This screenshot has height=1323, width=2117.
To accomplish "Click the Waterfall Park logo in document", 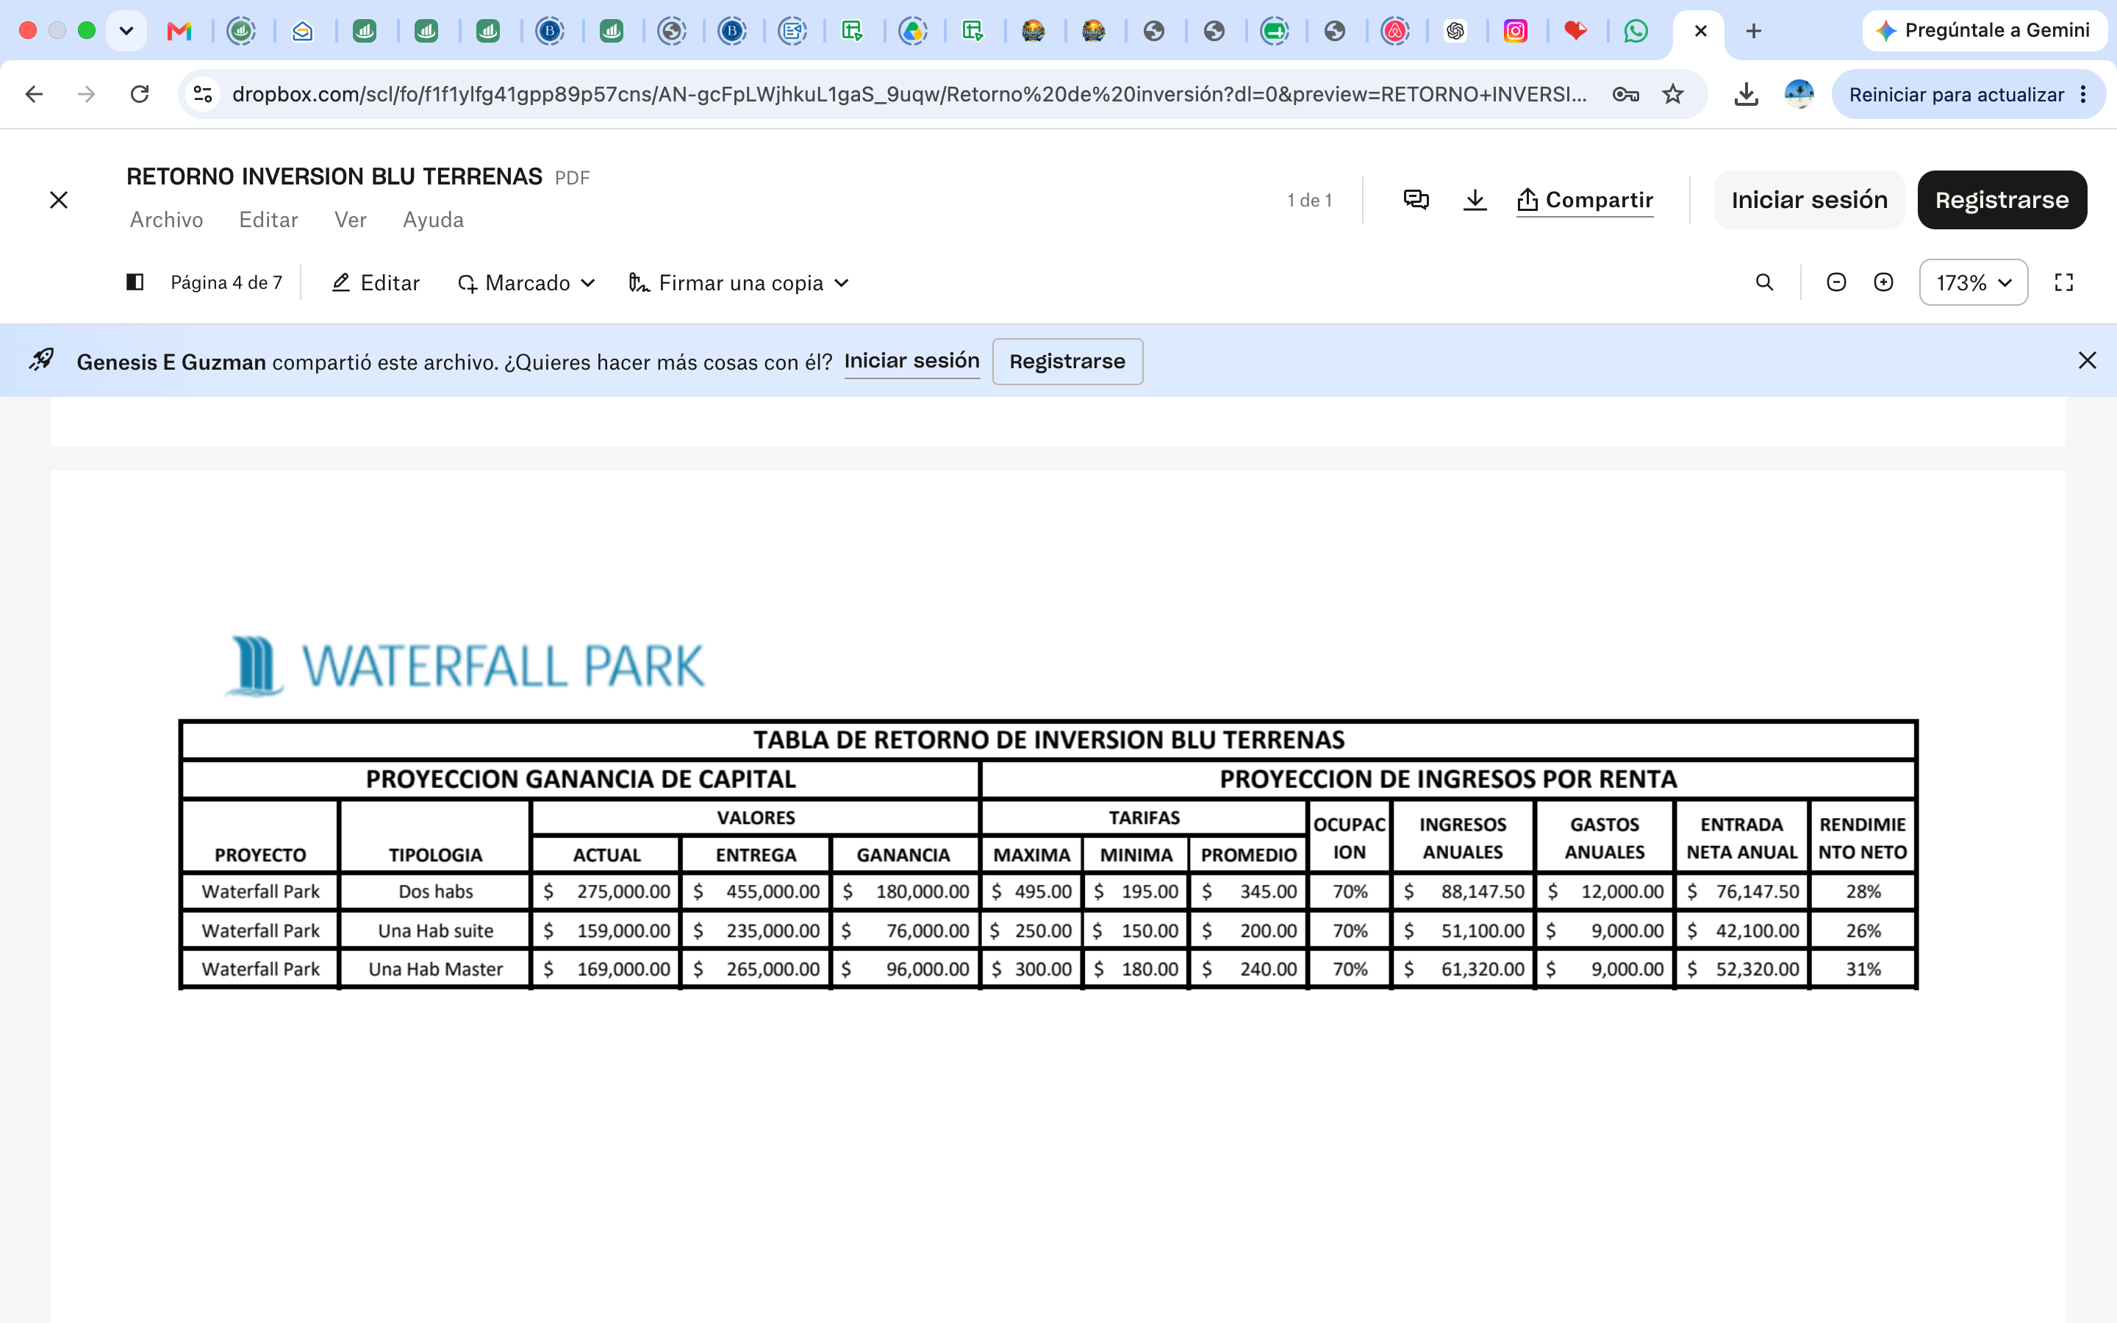I will (464, 665).
